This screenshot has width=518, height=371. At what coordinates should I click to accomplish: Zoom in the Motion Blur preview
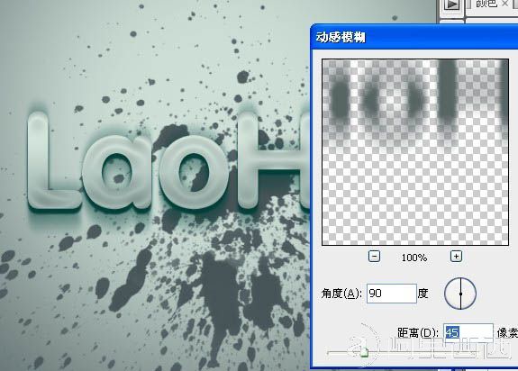click(x=456, y=256)
